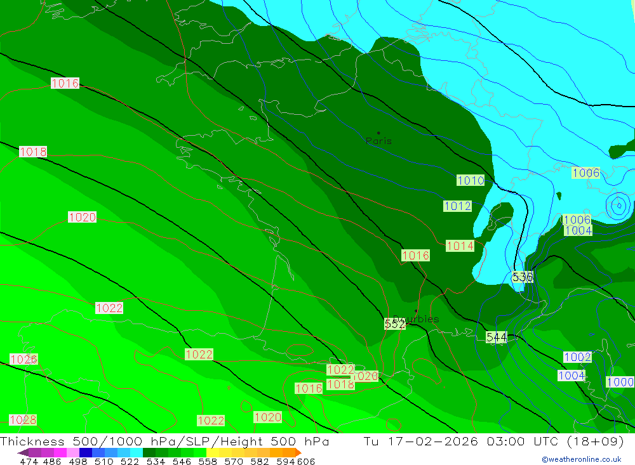The image size is (635, 465).
Task: Click the blue 1002 pressure label
Action: (577, 357)
